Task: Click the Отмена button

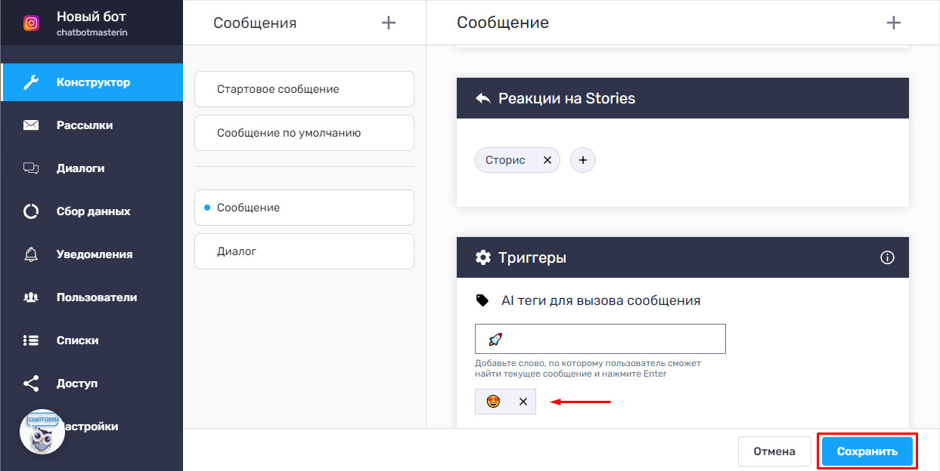Action: (774, 451)
